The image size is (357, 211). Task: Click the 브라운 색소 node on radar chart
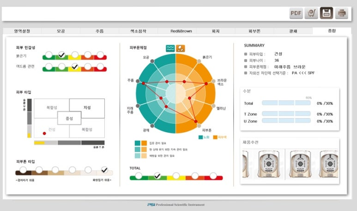[x=213, y=81]
